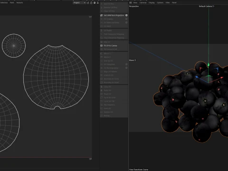228x171 pixels.
Task: Click last icon in UV viewport toolbar
Action: (98, 3)
